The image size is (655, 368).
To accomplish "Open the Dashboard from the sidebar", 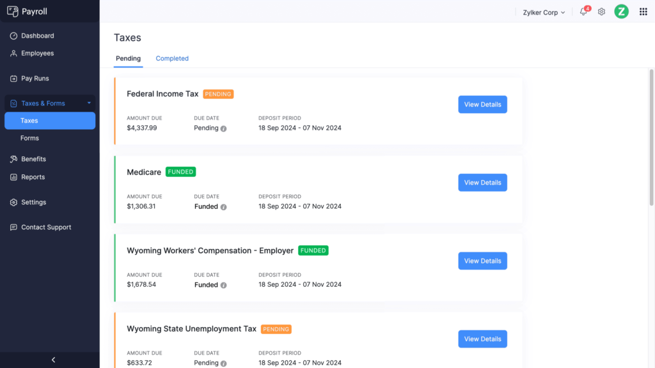I will [38, 35].
